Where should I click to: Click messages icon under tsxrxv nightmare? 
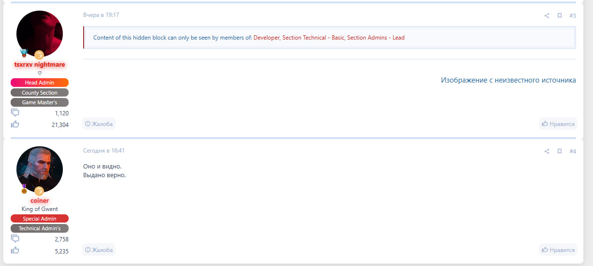pos(15,113)
